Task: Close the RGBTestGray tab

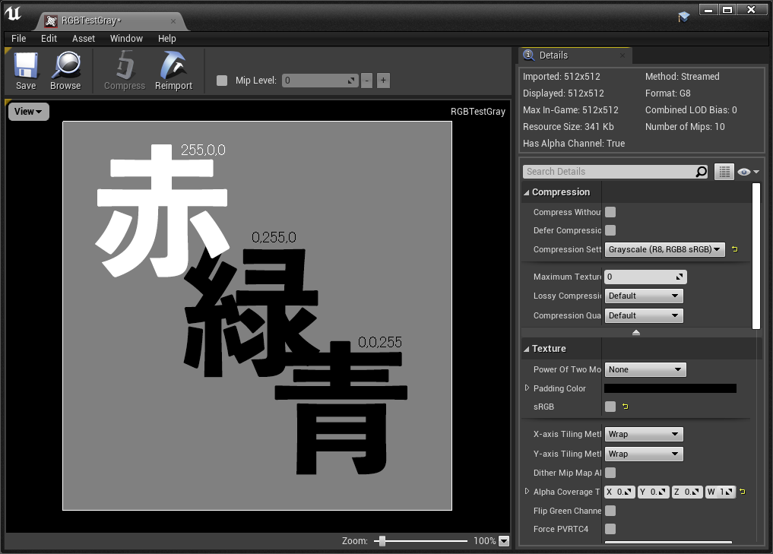Action: click(x=173, y=21)
